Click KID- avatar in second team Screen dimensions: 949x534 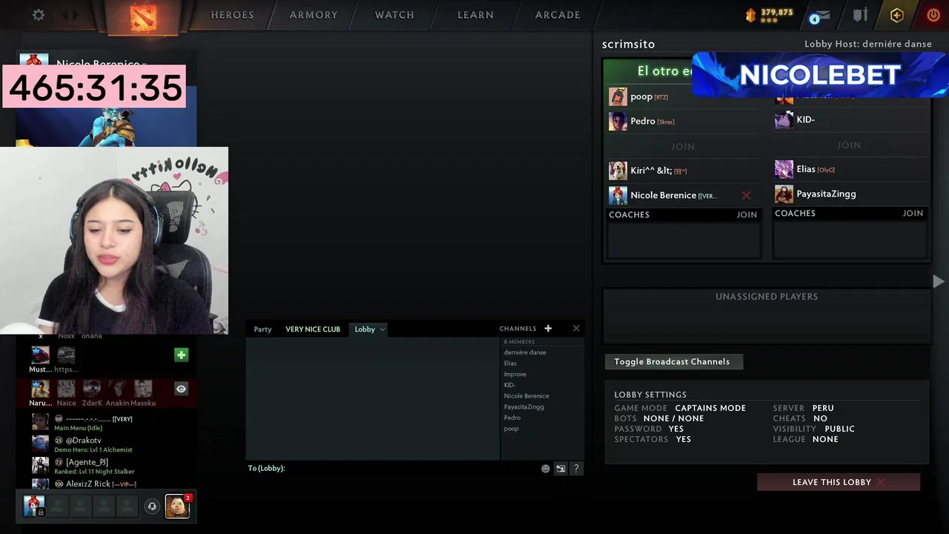point(784,119)
